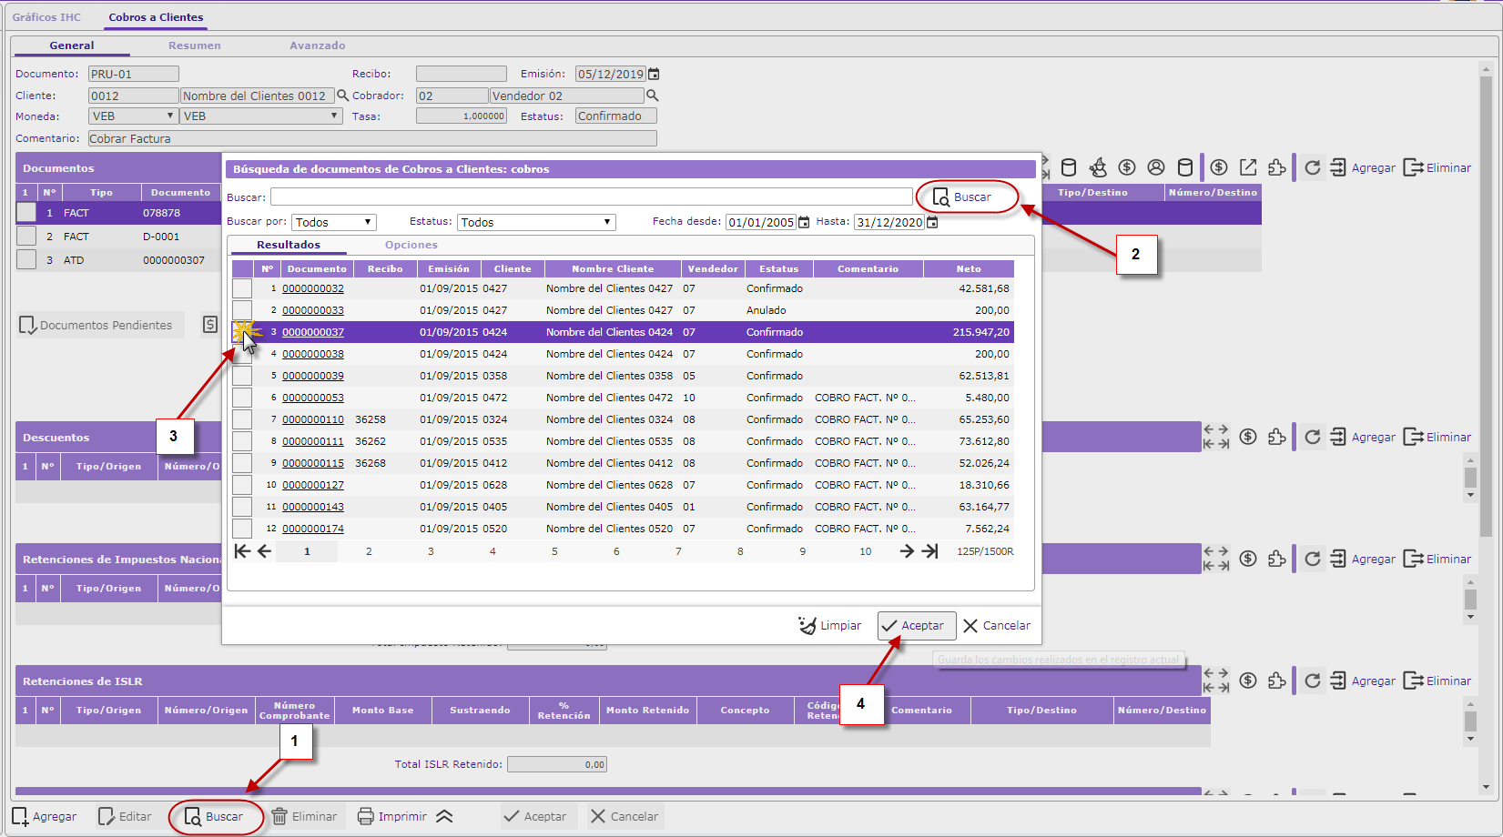Open the Estatus filter dropdown
Screen dimensions: 1503x837
[536, 222]
